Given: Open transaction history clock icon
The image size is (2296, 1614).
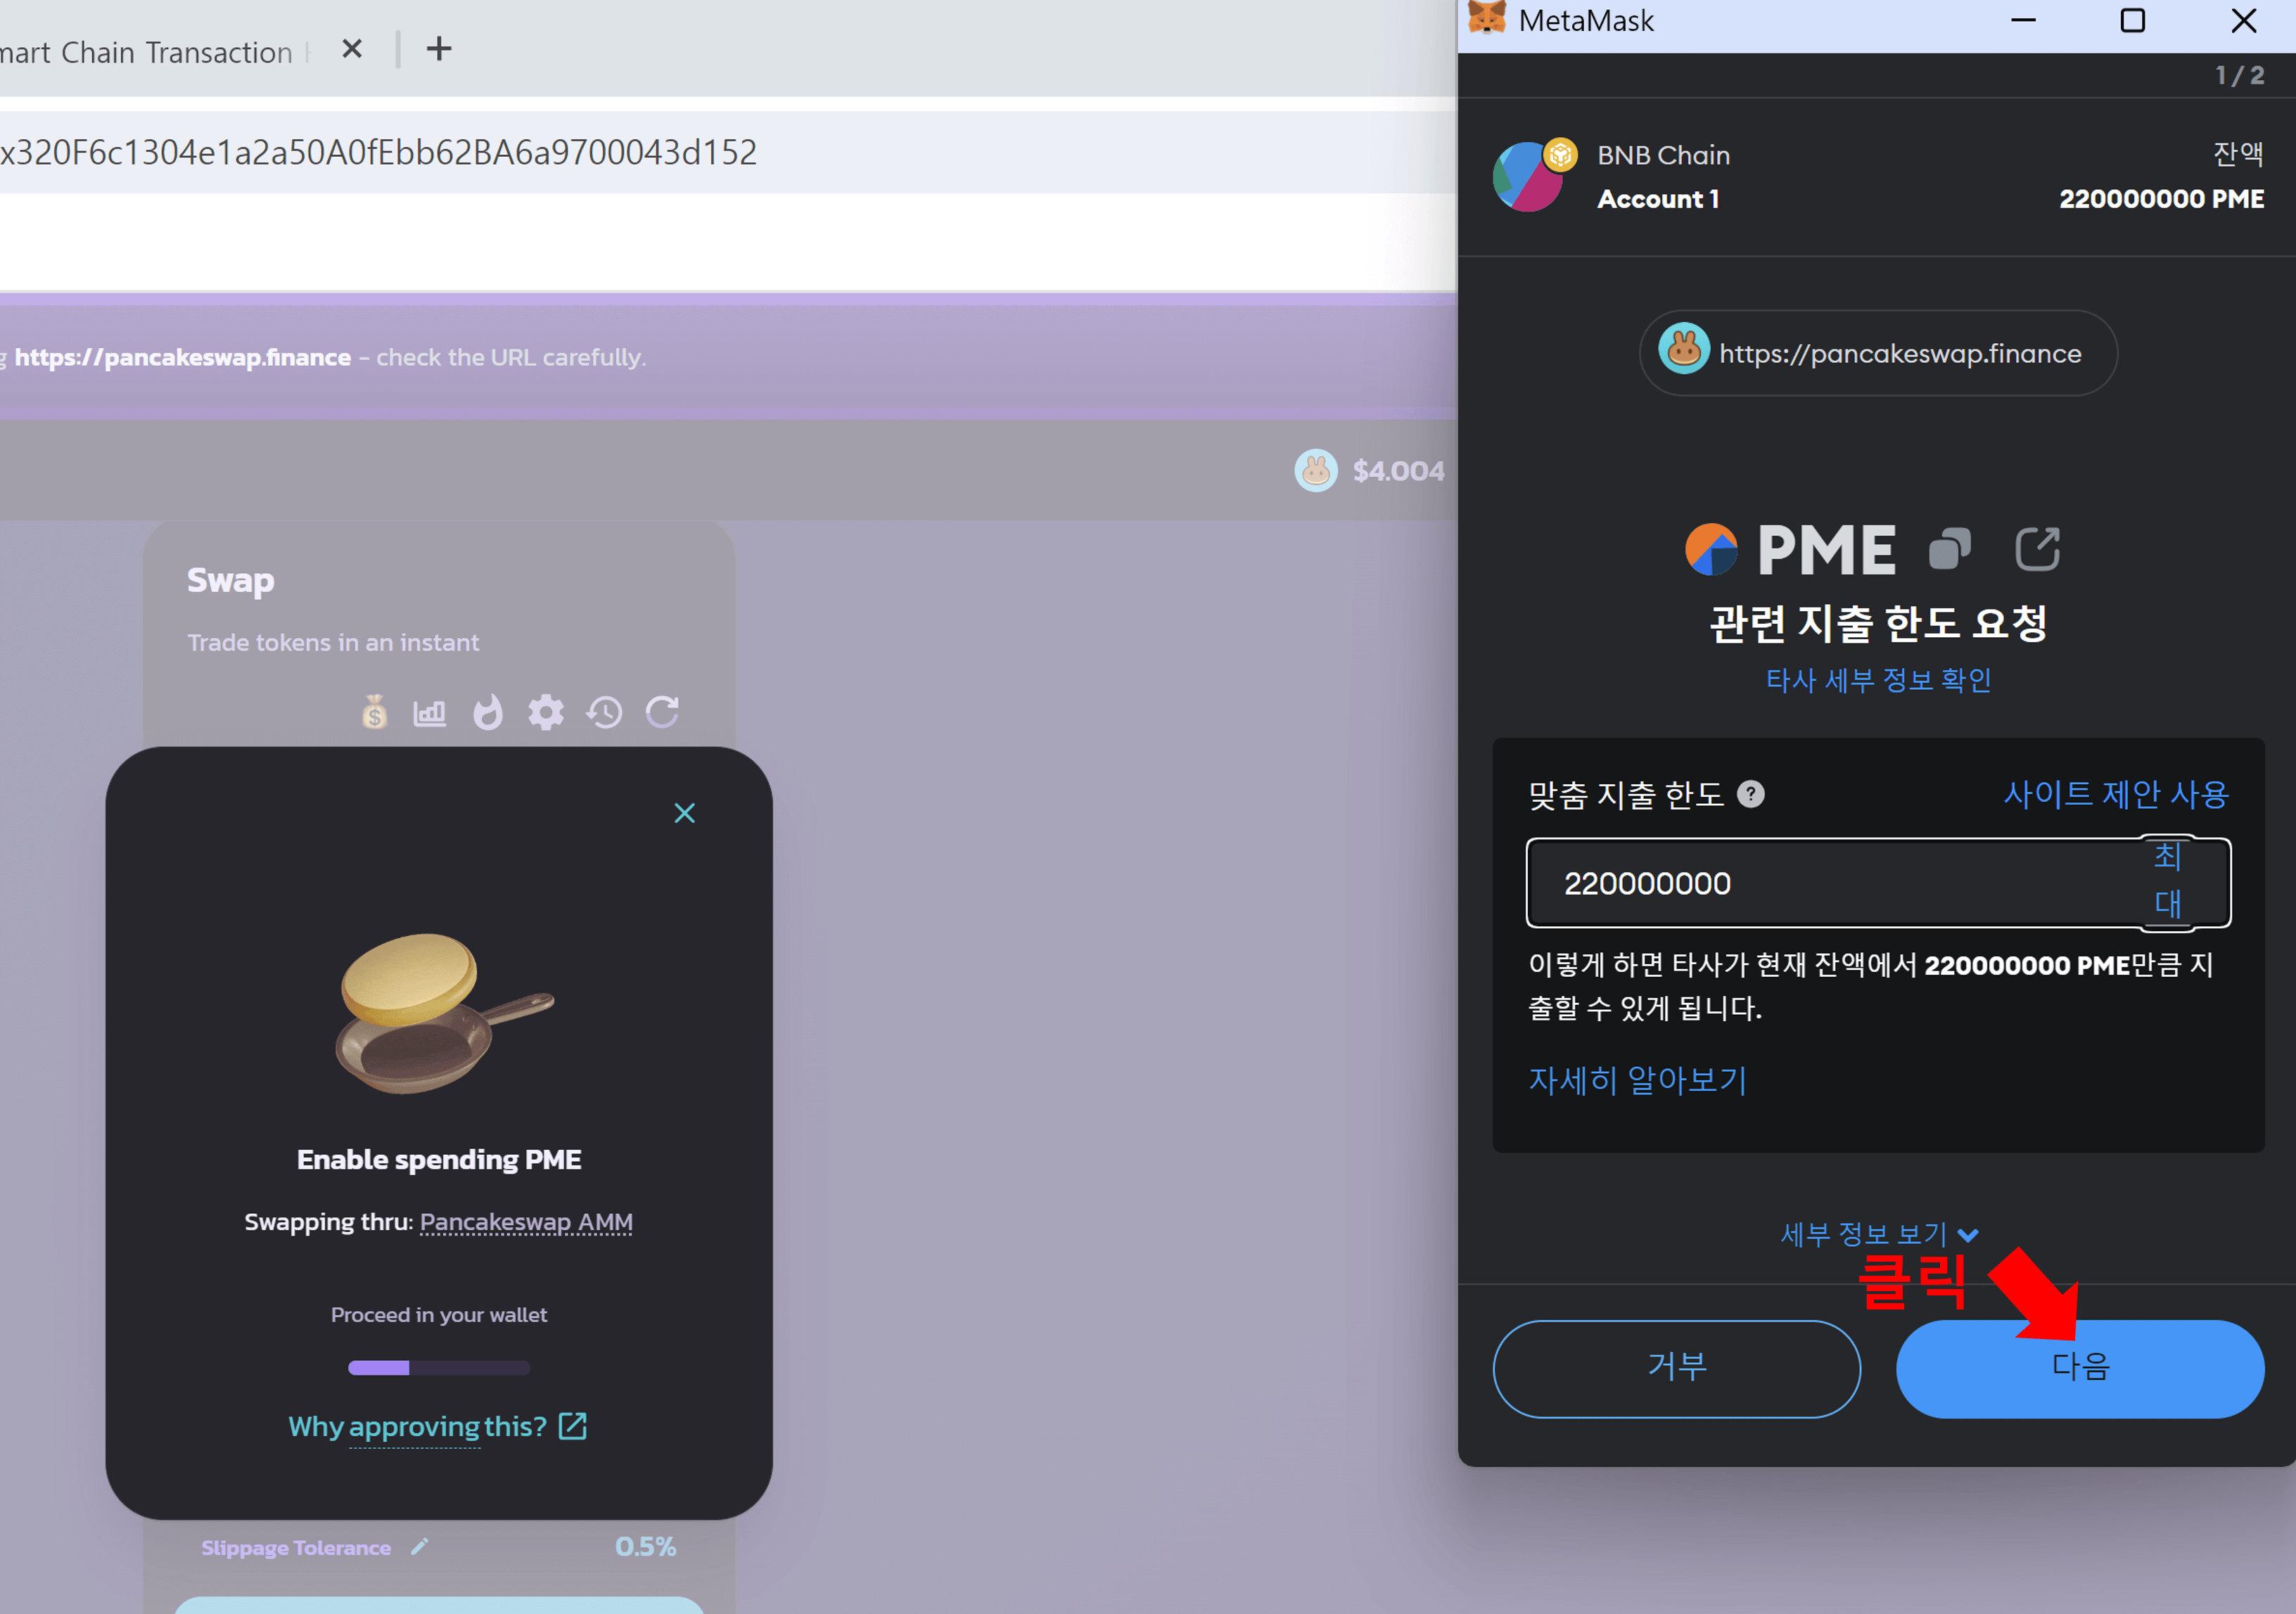Looking at the screenshot, I should coord(604,712).
